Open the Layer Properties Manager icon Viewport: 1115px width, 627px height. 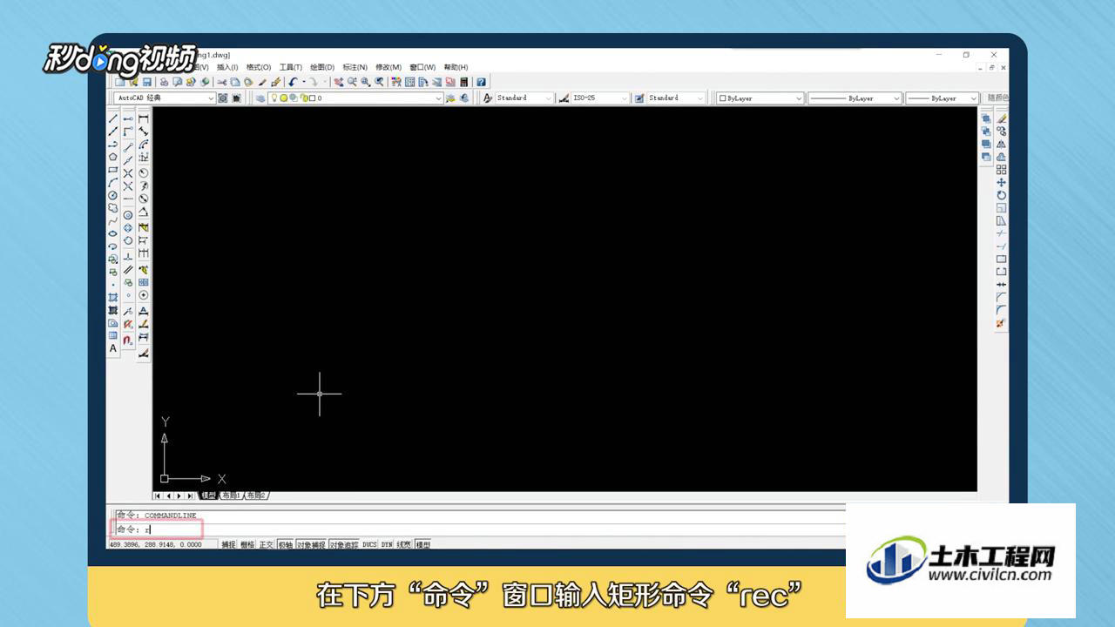260,98
